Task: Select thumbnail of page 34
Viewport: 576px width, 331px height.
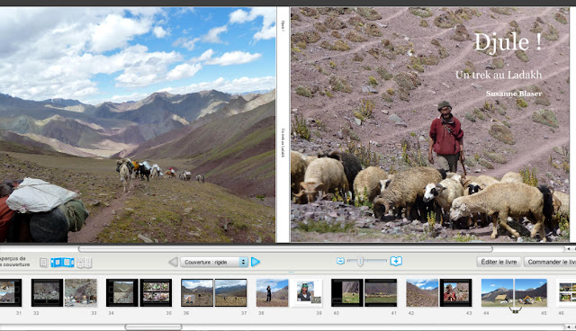Action: (122, 292)
